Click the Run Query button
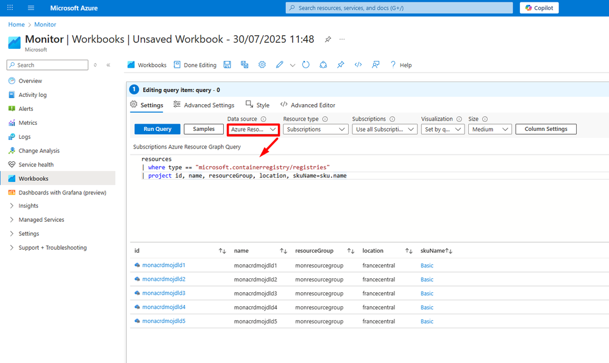 tap(157, 129)
